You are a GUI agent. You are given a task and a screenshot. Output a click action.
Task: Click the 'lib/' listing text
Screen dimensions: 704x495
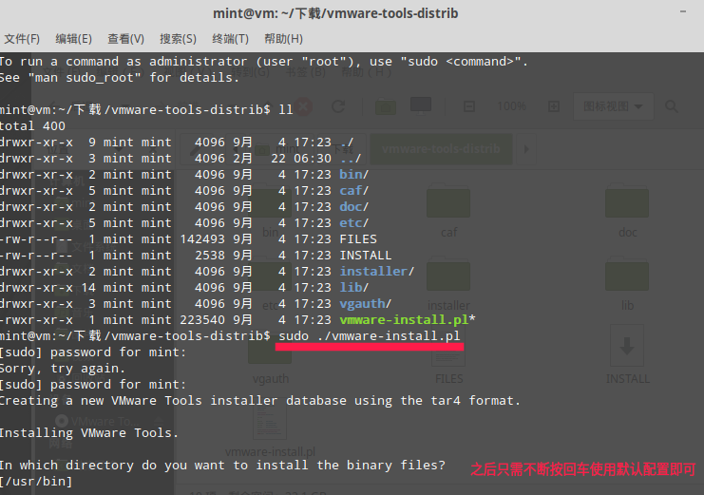(x=353, y=288)
